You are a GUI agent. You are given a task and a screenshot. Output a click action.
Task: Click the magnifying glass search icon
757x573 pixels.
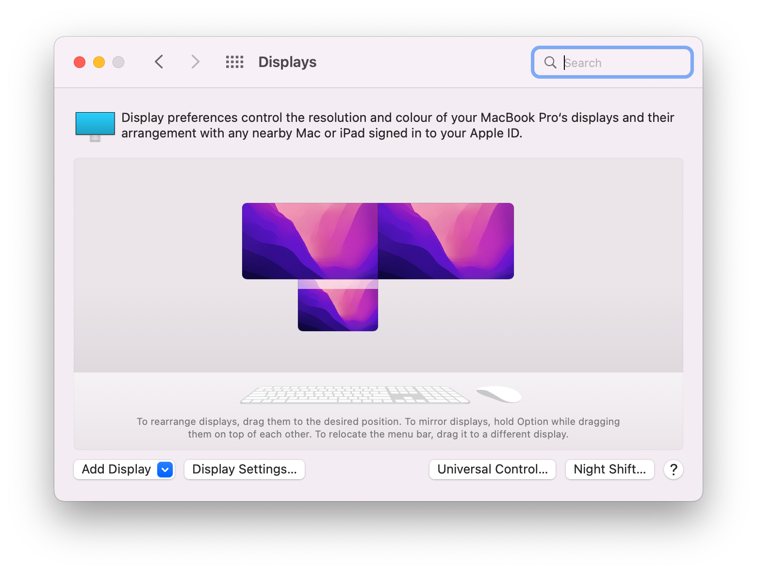tap(550, 62)
